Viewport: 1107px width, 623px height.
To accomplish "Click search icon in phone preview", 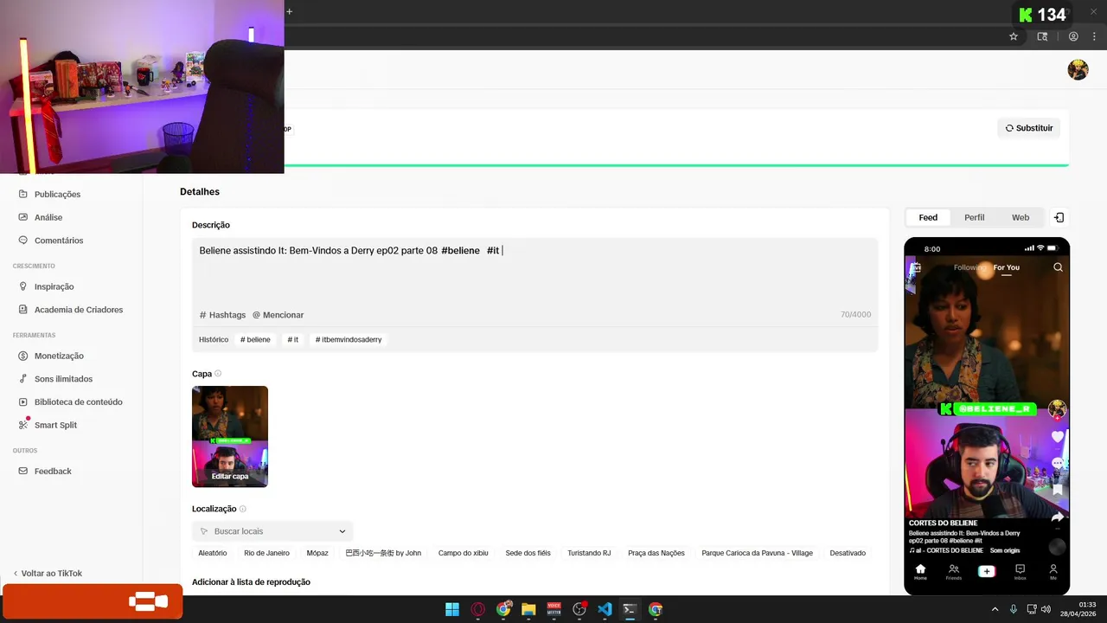I will 1058,267.
